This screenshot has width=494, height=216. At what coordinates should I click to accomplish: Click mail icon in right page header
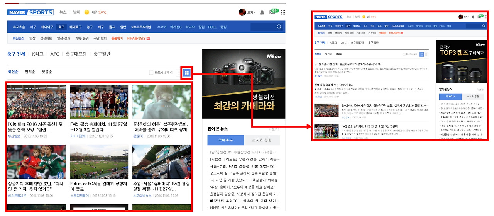480,17
